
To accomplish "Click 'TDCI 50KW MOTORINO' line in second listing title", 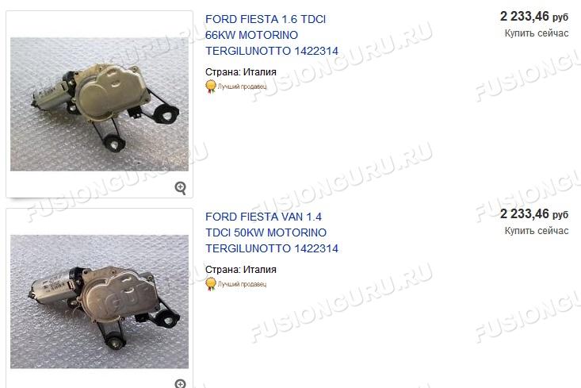I will (x=266, y=232).
